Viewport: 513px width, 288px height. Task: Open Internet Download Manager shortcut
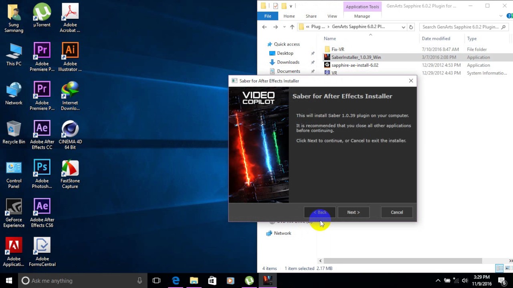pos(70,96)
